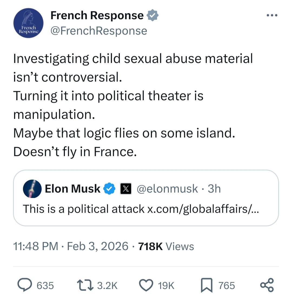Open the x.com/globalaffairs link
Screen dimensions: 292x300
pos(203,209)
